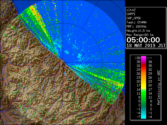Select the '18 MAY 2019 JST' date
Screen dimensions: 167x125
[146, 46]
